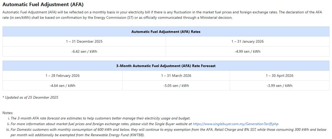Viewport: 332px width, 139px height.
Task: Click the "Updated as of 25 December 2025" footnote
Action: point(30,97)
